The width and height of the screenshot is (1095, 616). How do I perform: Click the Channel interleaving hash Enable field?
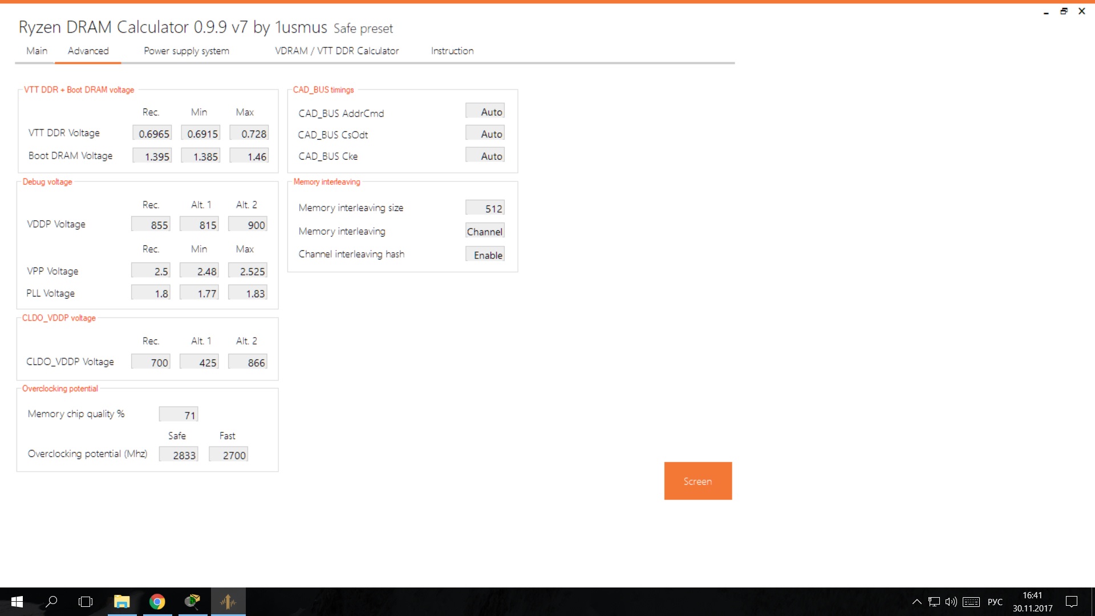[x=485, y=255]
